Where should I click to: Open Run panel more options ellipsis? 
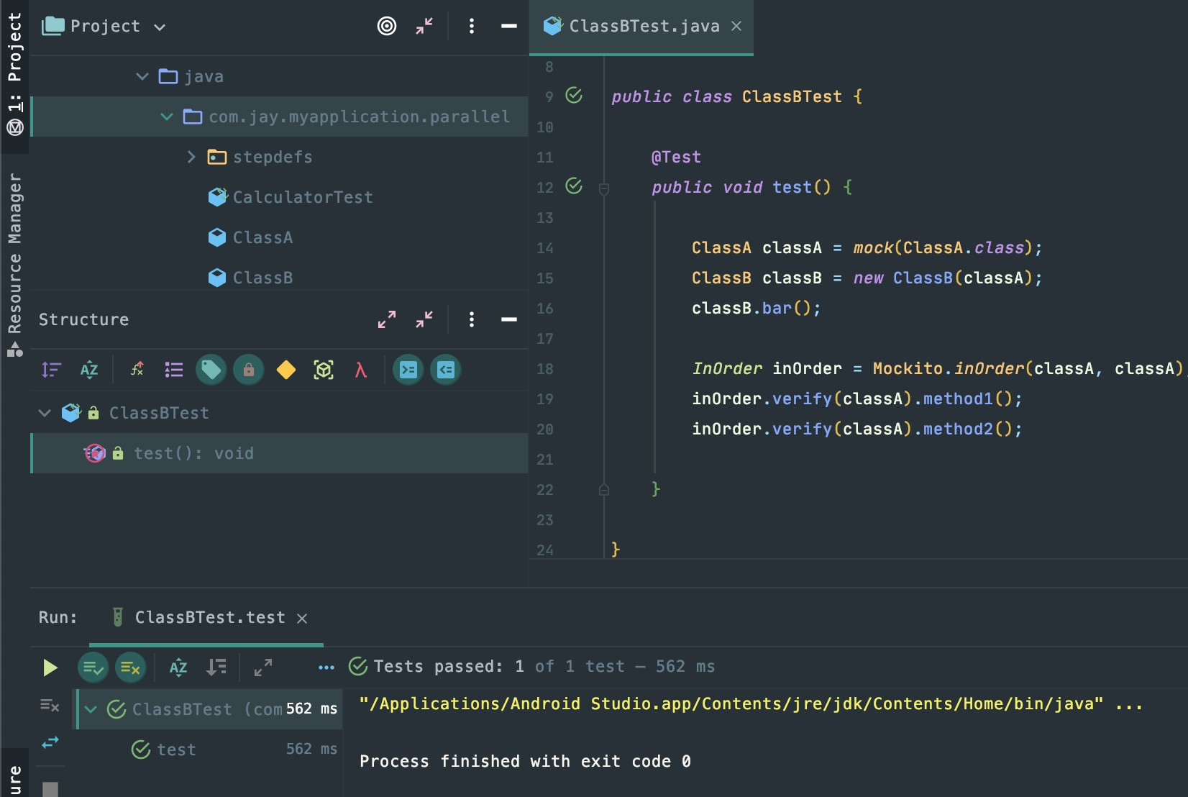coord(326,668)
